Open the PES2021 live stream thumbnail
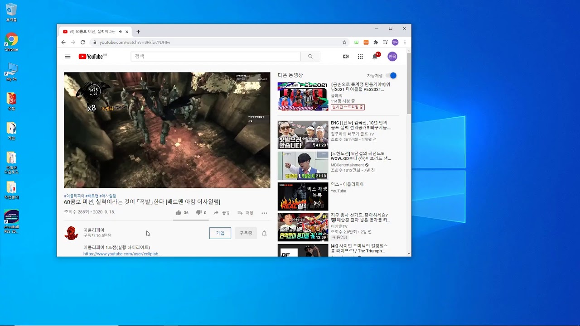Viewport: 580px width, 326px height. click(303, 96)
